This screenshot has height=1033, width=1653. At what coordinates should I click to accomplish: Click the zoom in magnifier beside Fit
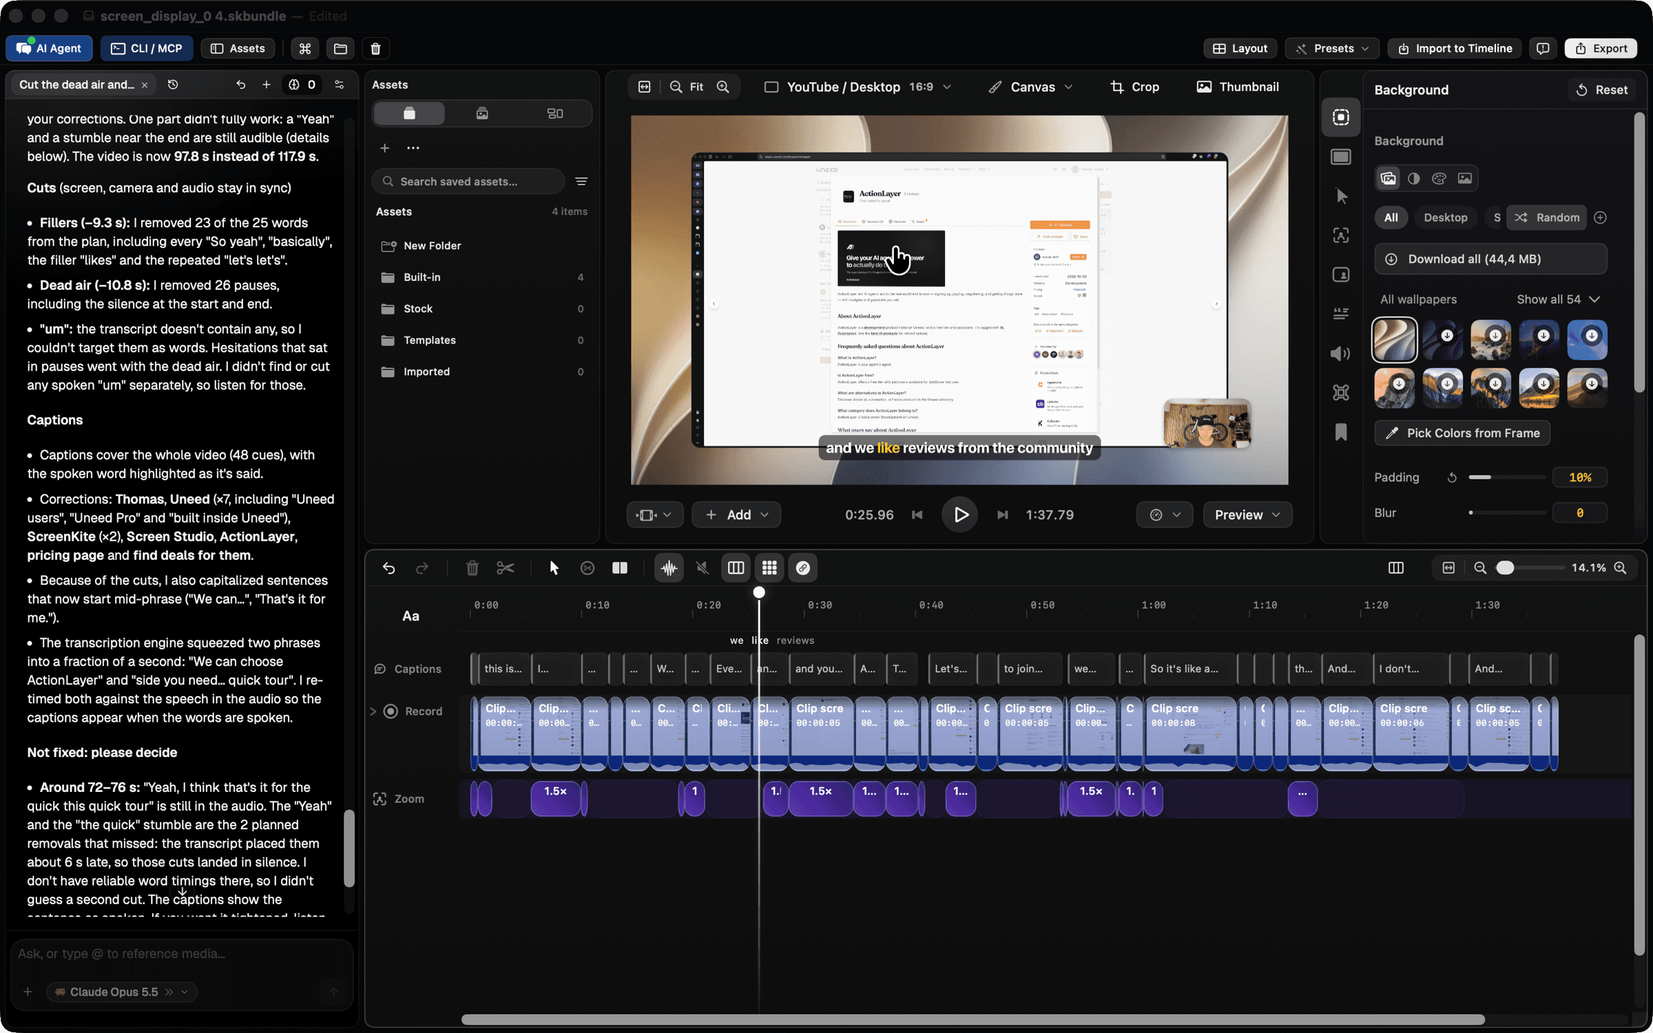click(x=722, y=87)
